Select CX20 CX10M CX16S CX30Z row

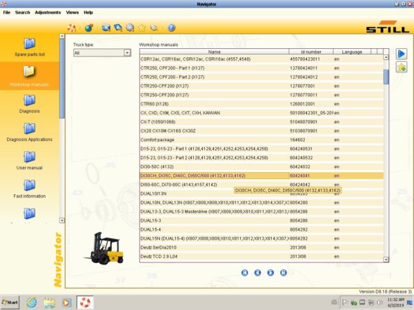coord(262,131)
